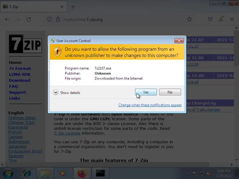239x179 pixels.
Task: Switch language to Chinese Simpl.
Action: point(22,118)
